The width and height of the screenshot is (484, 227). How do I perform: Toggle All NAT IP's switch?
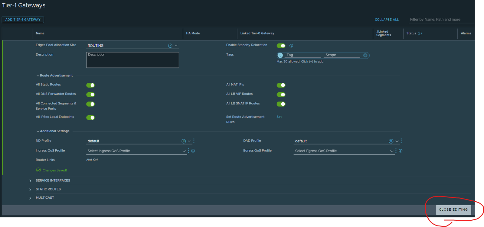[x=281, y=85]
